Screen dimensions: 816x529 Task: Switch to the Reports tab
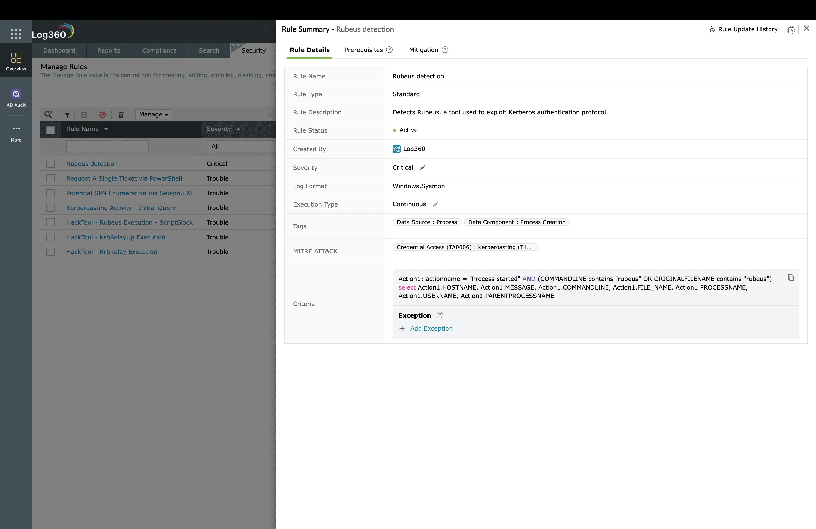109,50
